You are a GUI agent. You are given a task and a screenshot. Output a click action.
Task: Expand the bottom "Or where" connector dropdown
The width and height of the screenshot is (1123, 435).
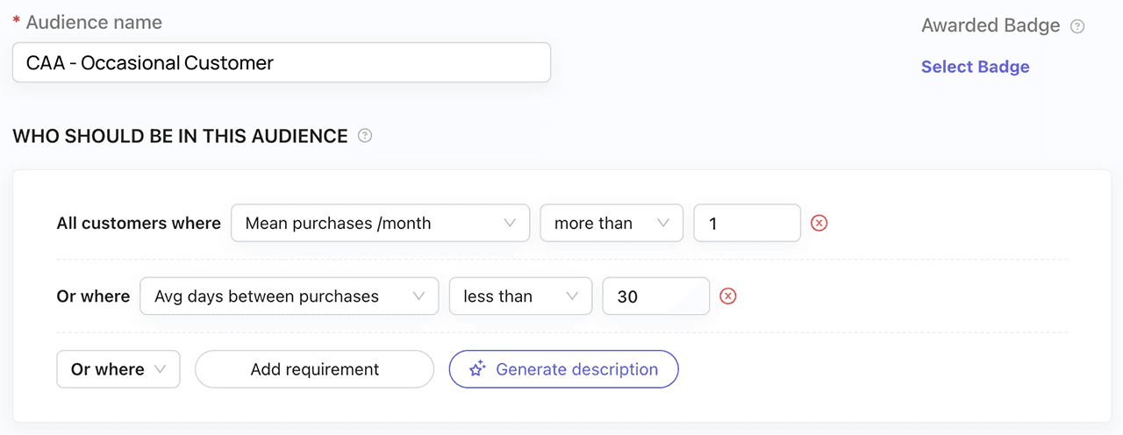118,369
